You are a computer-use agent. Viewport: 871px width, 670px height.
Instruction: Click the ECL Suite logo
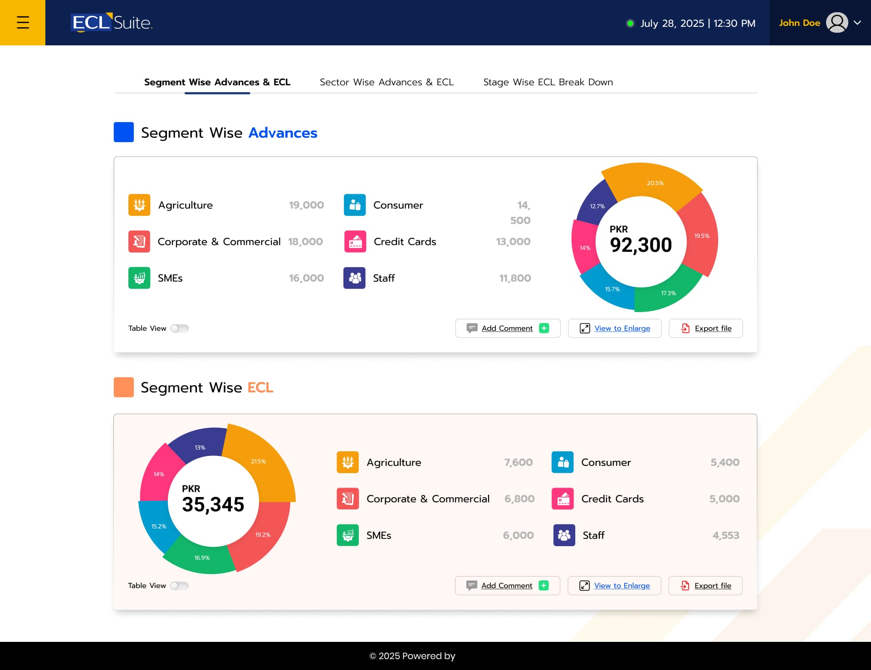[112, 23]
